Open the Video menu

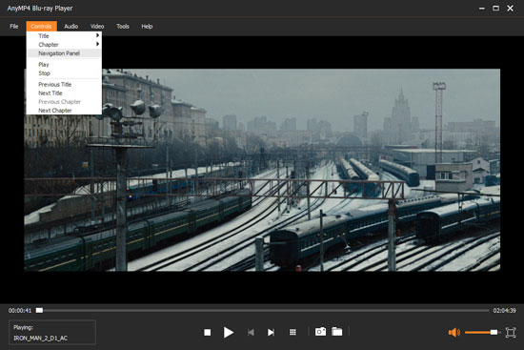point(97,27)
